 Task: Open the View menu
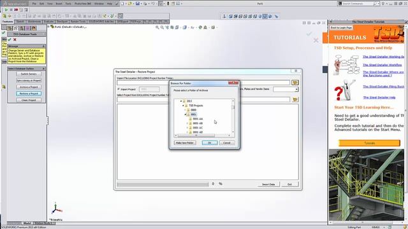coord(50,4)
